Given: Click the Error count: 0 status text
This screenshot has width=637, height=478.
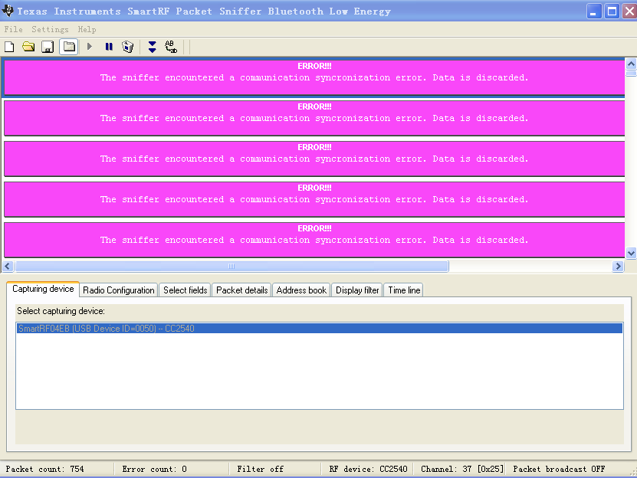Looking at the screenshot, I should point(154,469).
